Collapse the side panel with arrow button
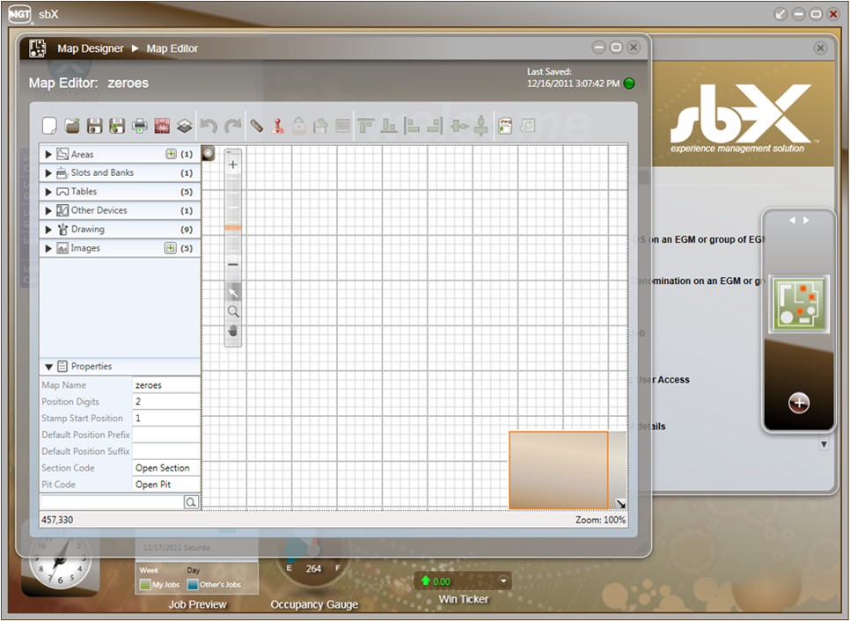Screen dimensions: 850x621 point(209,153)
